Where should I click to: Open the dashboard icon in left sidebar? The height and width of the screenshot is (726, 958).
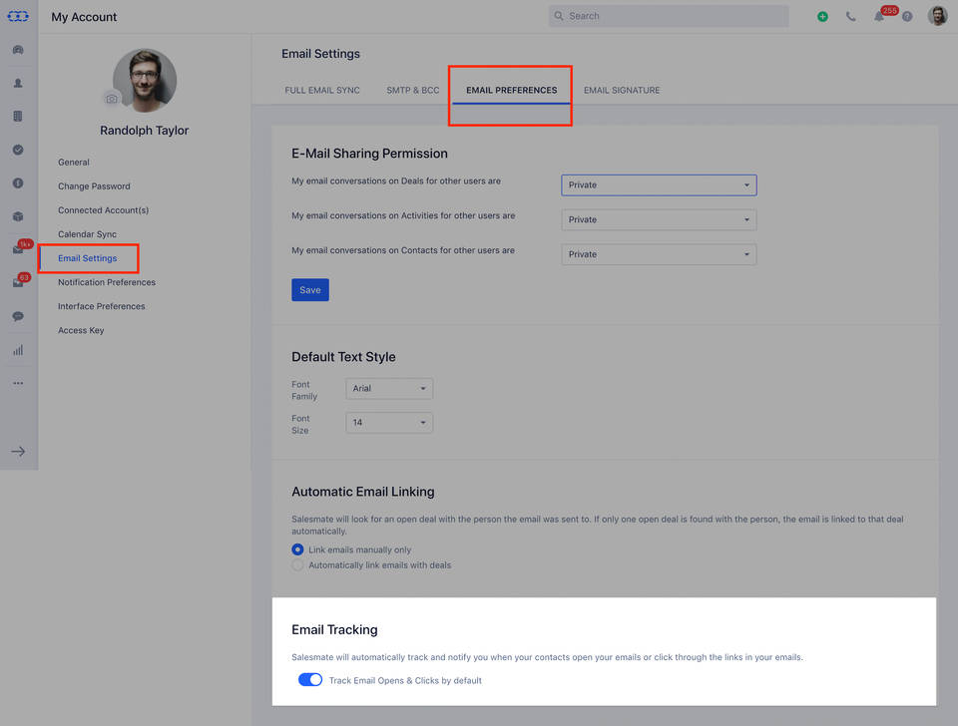[18, 50]
